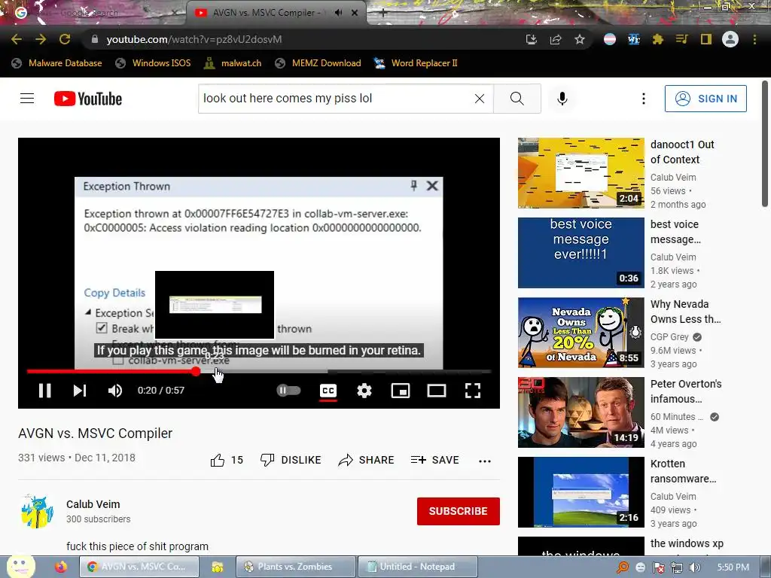
Task: Open the YouTube hamburger guide menu
Action: click(x=27, y=99)
